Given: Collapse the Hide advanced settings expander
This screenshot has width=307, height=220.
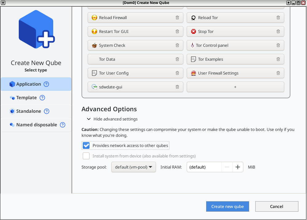Looking at the screenshot, I should click(x=89, y=119).
